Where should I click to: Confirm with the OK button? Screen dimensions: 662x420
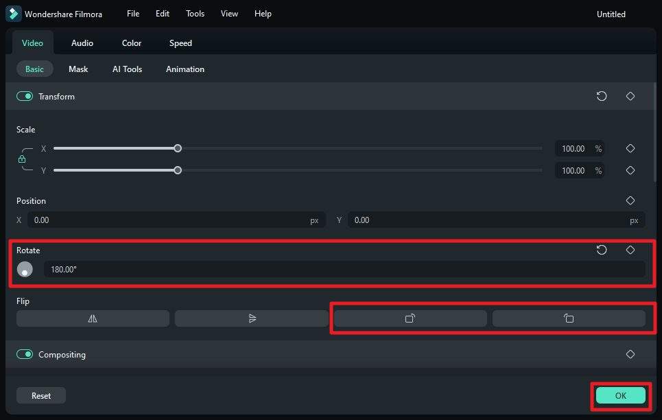coord(620,395)
